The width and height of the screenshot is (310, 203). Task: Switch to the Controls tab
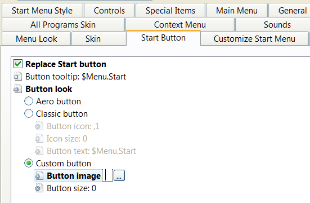click(x=109, y=11)
